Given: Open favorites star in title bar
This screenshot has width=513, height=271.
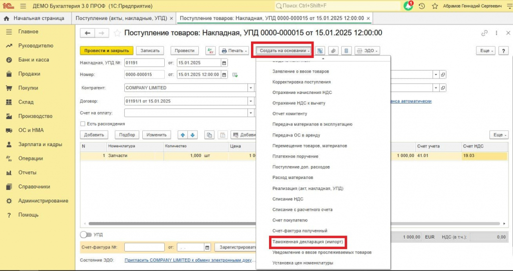Looking at the screenshot, I should point(435,6).
